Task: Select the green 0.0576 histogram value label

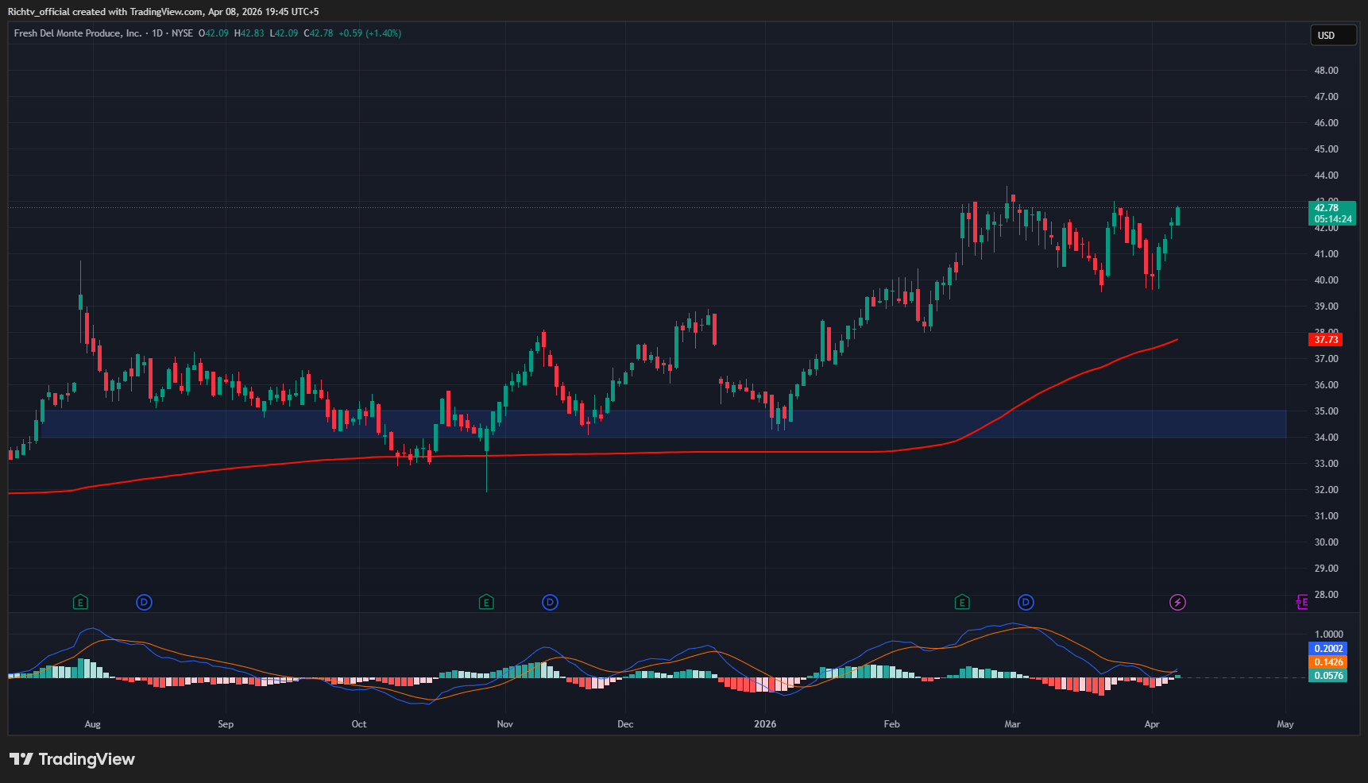Action: point(1328,676)
